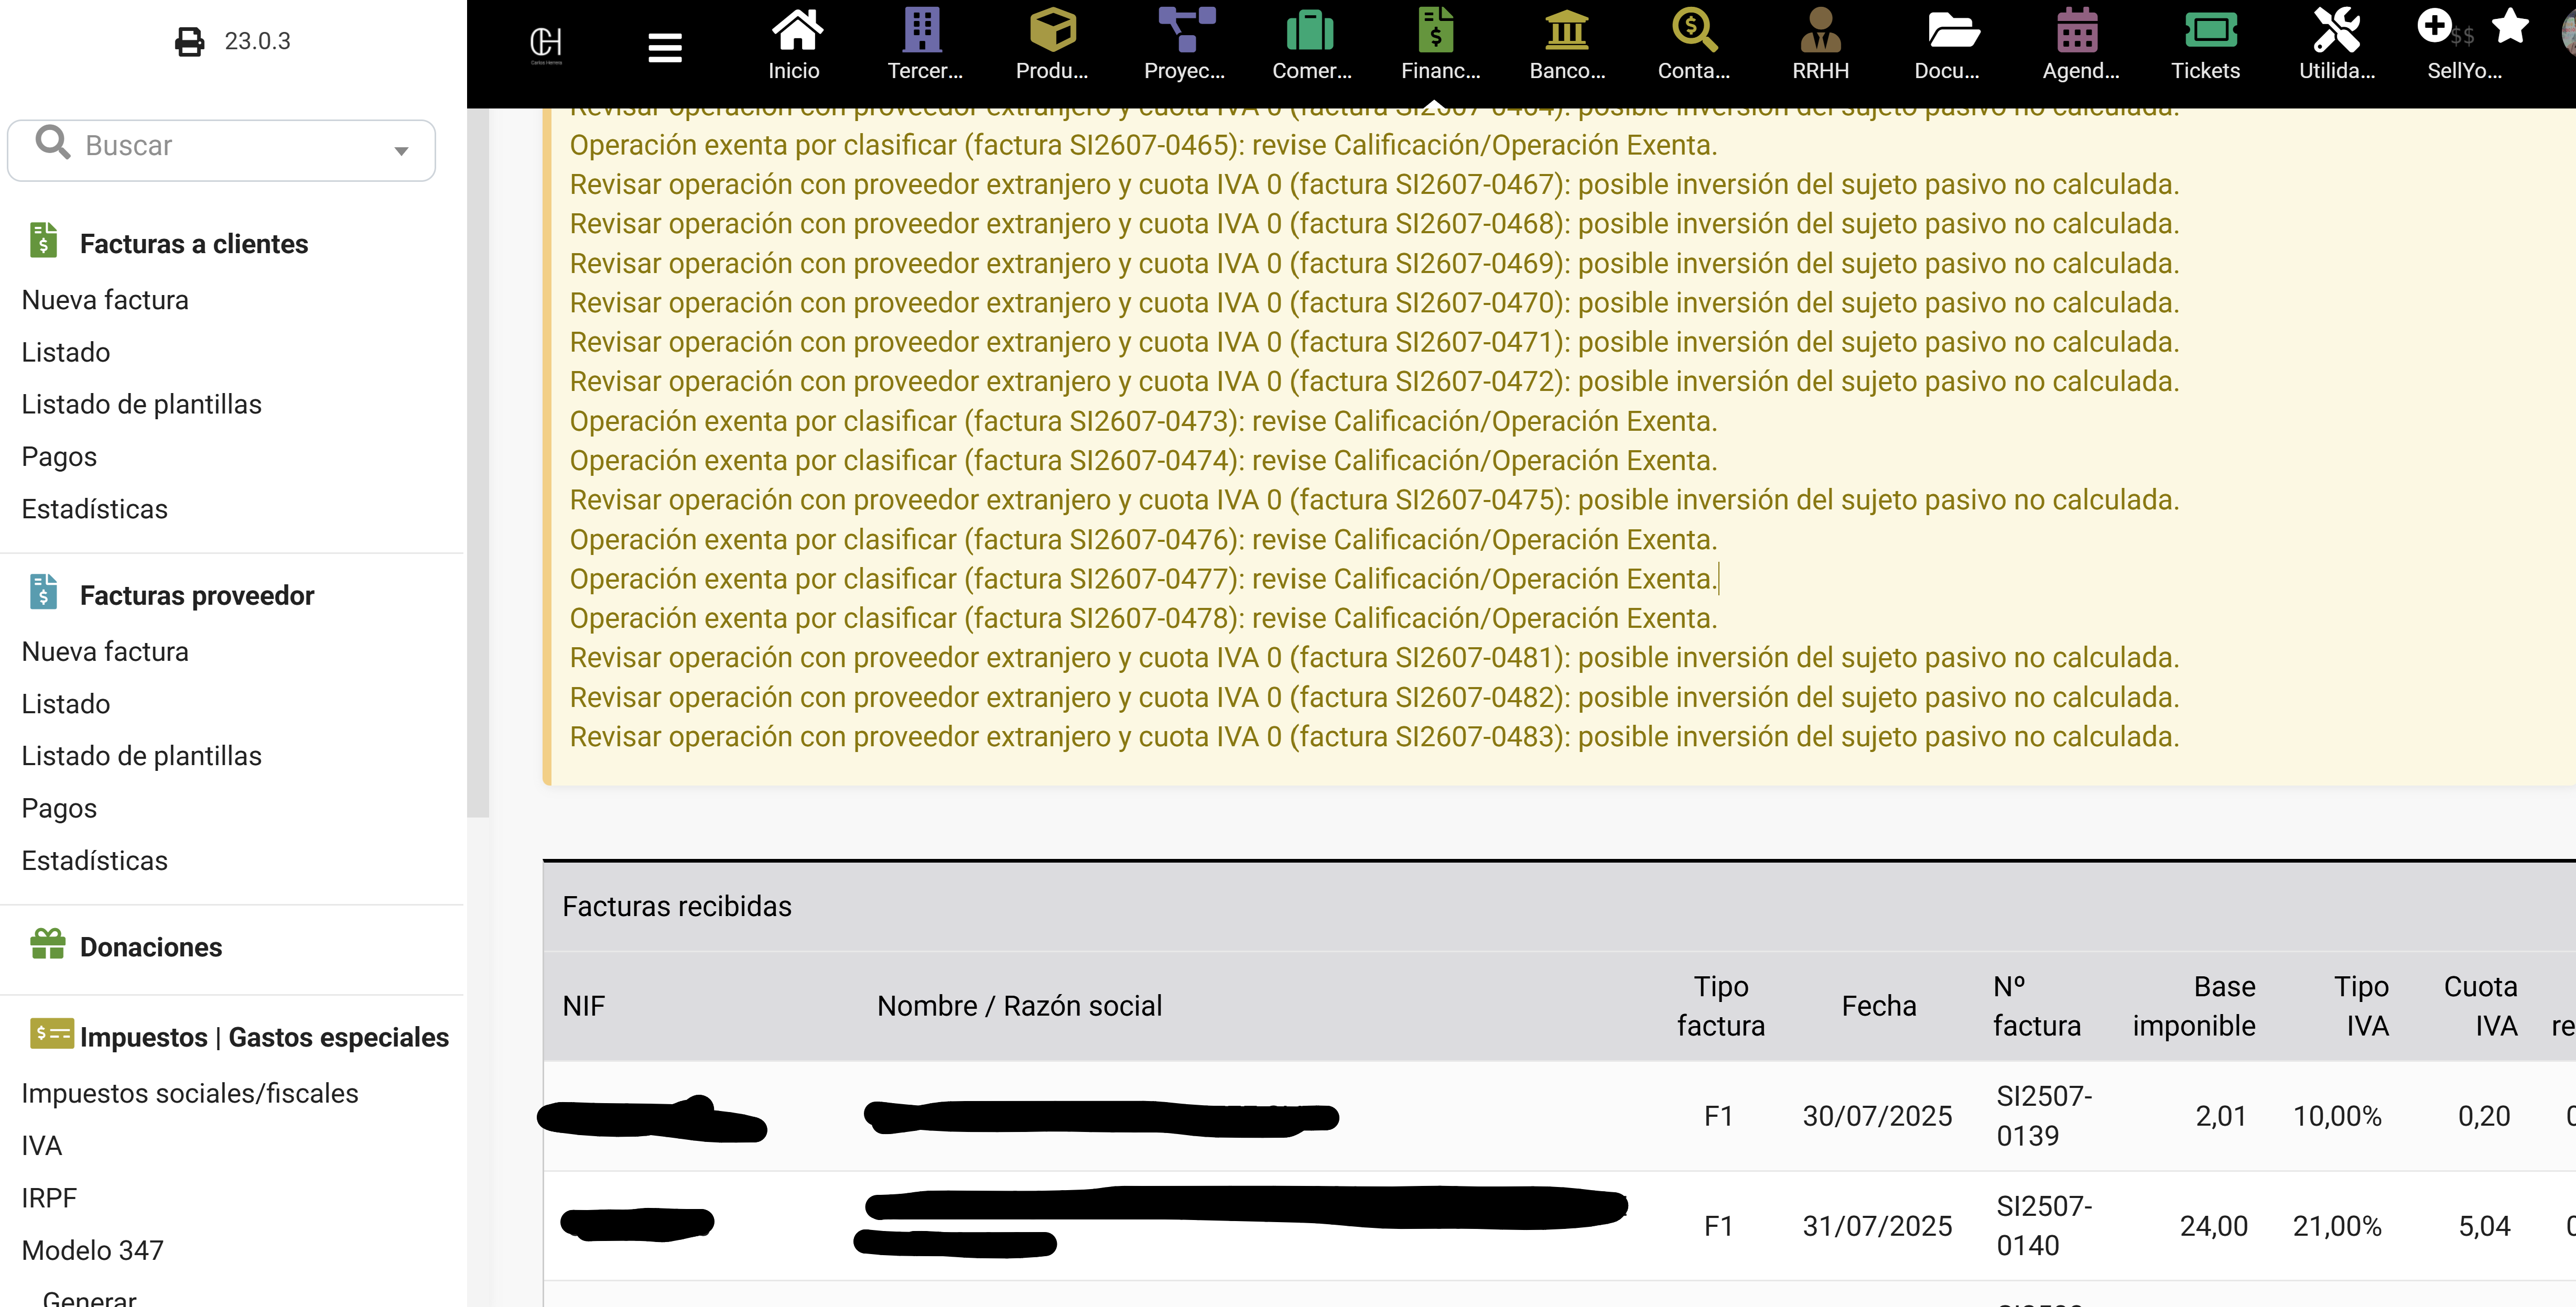The height and width of the screenshot is (1307, 2576).
Task: Open the Financiera invoice icon
Action: [1436, 30]
